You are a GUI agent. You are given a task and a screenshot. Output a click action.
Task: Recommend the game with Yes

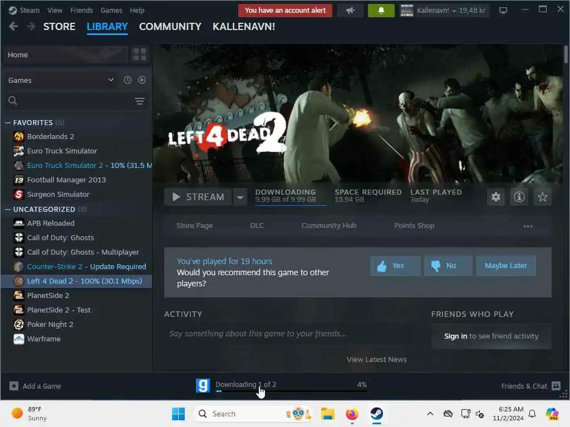pyautogui.click(x=396, y=266)
